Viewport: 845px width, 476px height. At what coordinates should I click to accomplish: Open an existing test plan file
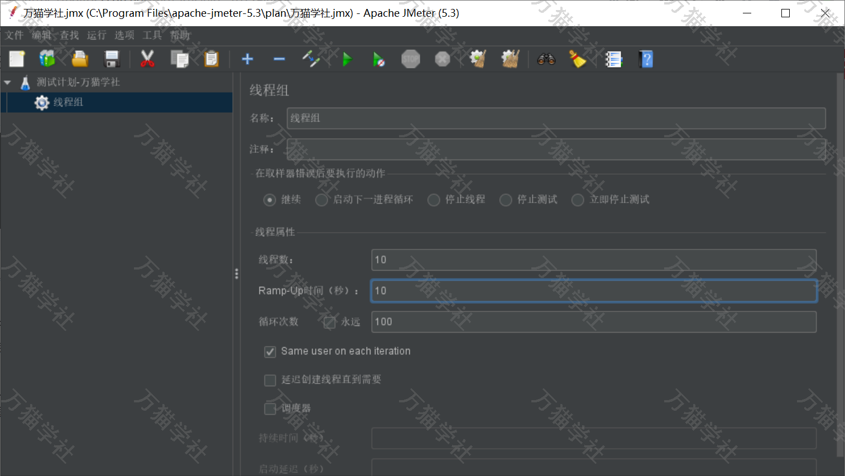pos(80,59)
